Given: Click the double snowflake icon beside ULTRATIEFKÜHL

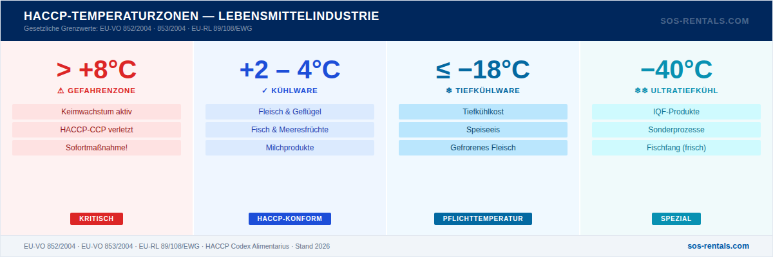Looking at the screenshot, I should [641, 91].
